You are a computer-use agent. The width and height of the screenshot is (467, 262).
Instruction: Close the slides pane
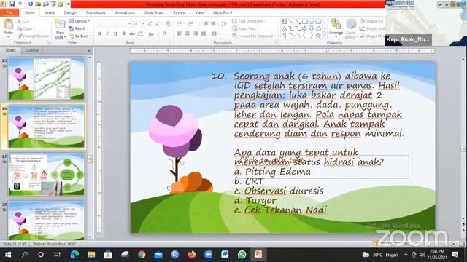pyautogui.click(x=89, y=51)
